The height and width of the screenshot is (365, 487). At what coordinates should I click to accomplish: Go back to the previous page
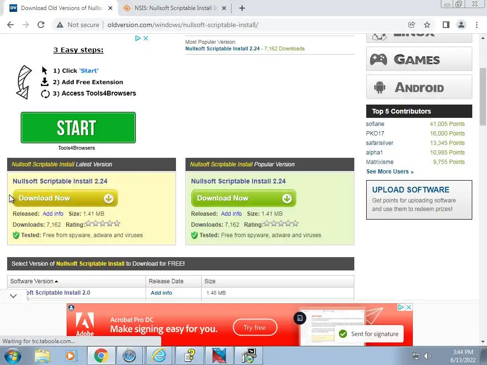pos(10,25)
